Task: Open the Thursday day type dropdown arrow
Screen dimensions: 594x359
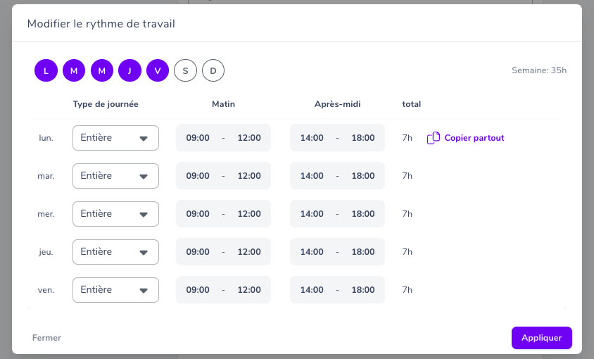Action: [143, 253]
